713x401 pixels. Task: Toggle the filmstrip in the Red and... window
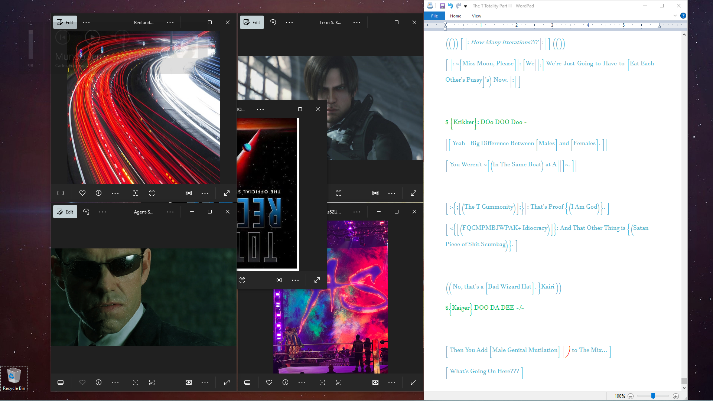61,193
